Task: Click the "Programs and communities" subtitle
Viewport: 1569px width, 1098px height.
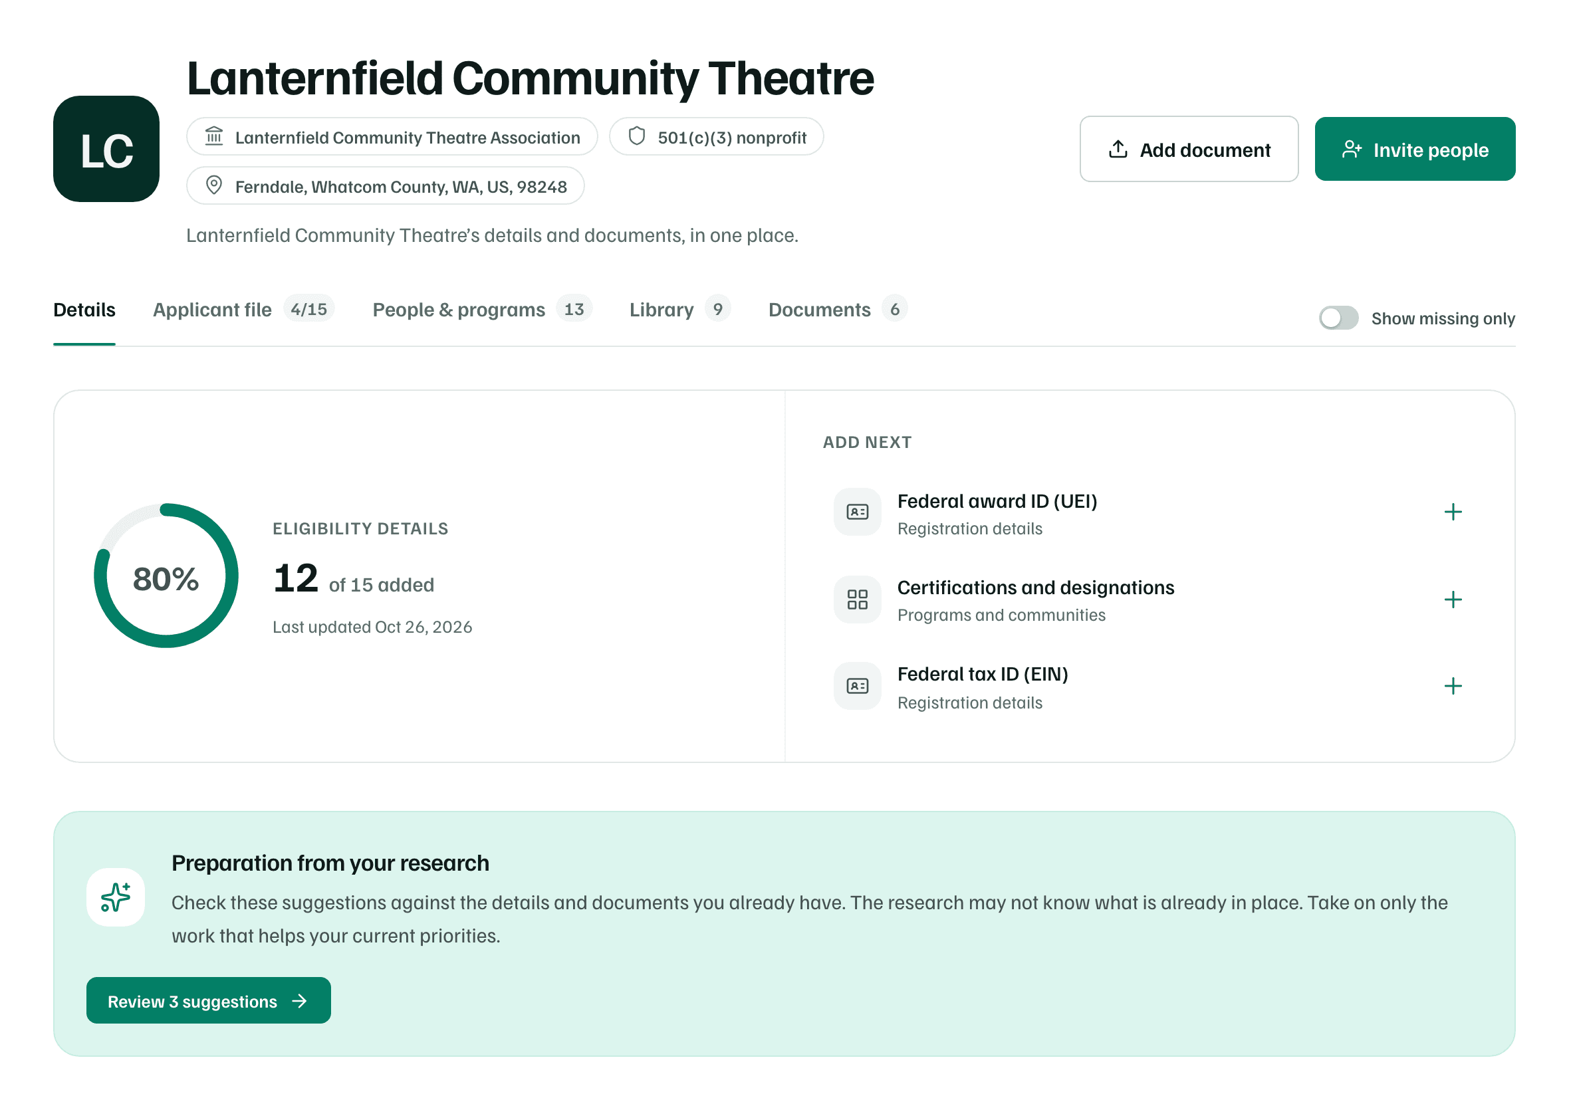Action: (x=1001, y=615)
